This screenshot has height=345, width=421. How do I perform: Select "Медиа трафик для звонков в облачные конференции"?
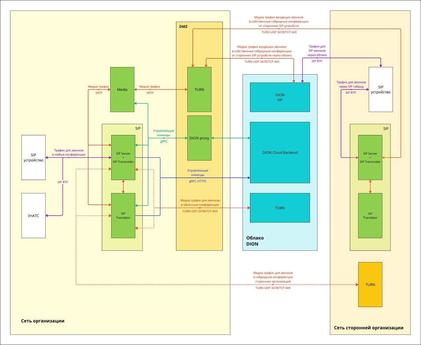click(200, 203)
